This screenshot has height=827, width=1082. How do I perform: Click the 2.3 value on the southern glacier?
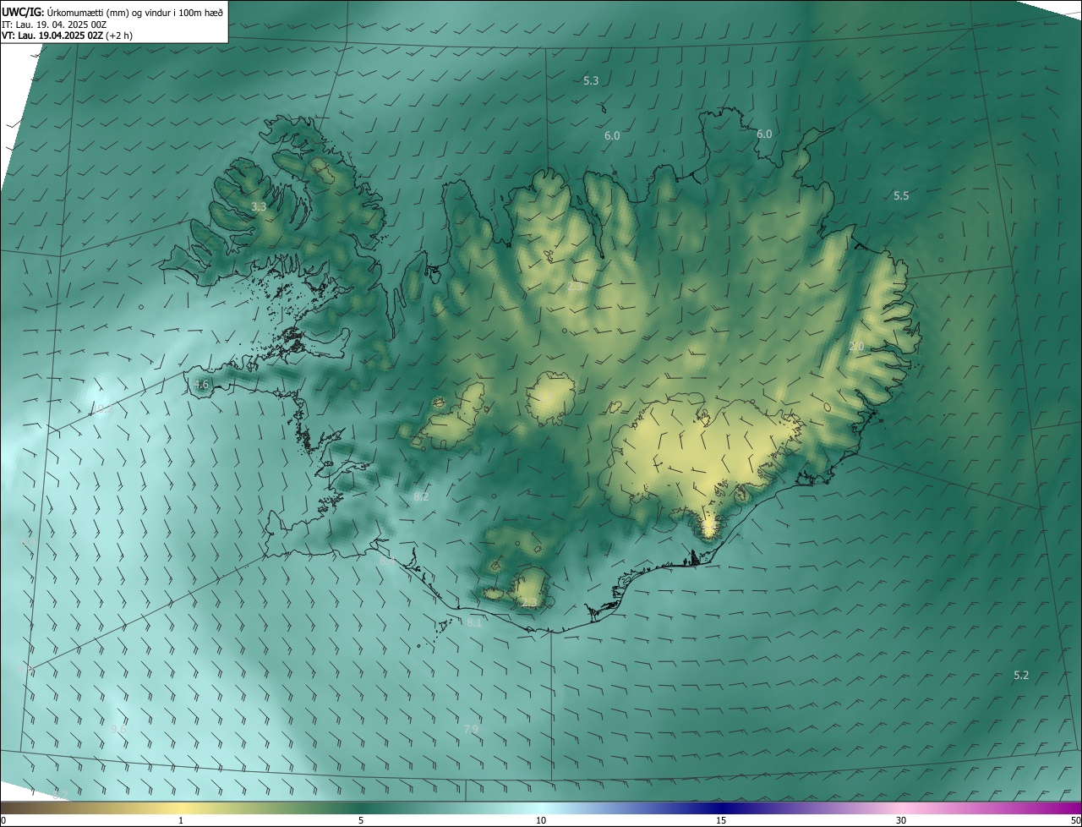tap(529, 603)
